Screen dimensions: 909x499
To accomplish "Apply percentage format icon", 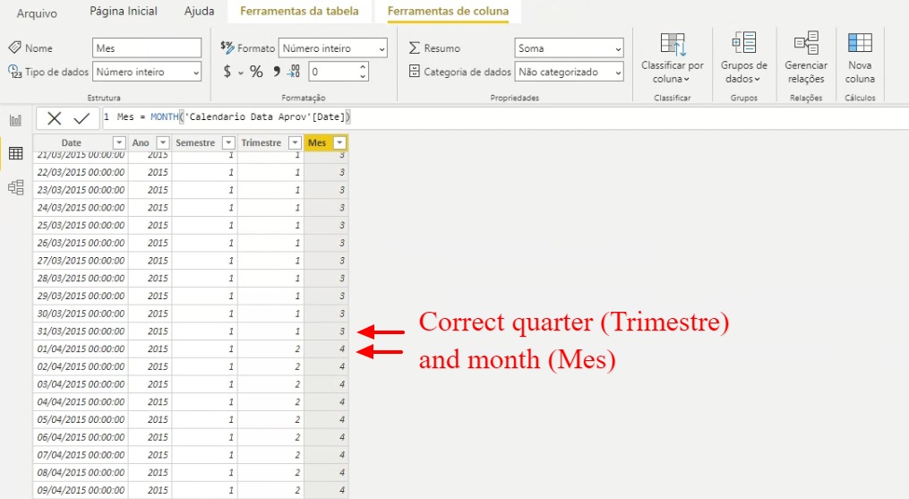I will pos(256,72).
